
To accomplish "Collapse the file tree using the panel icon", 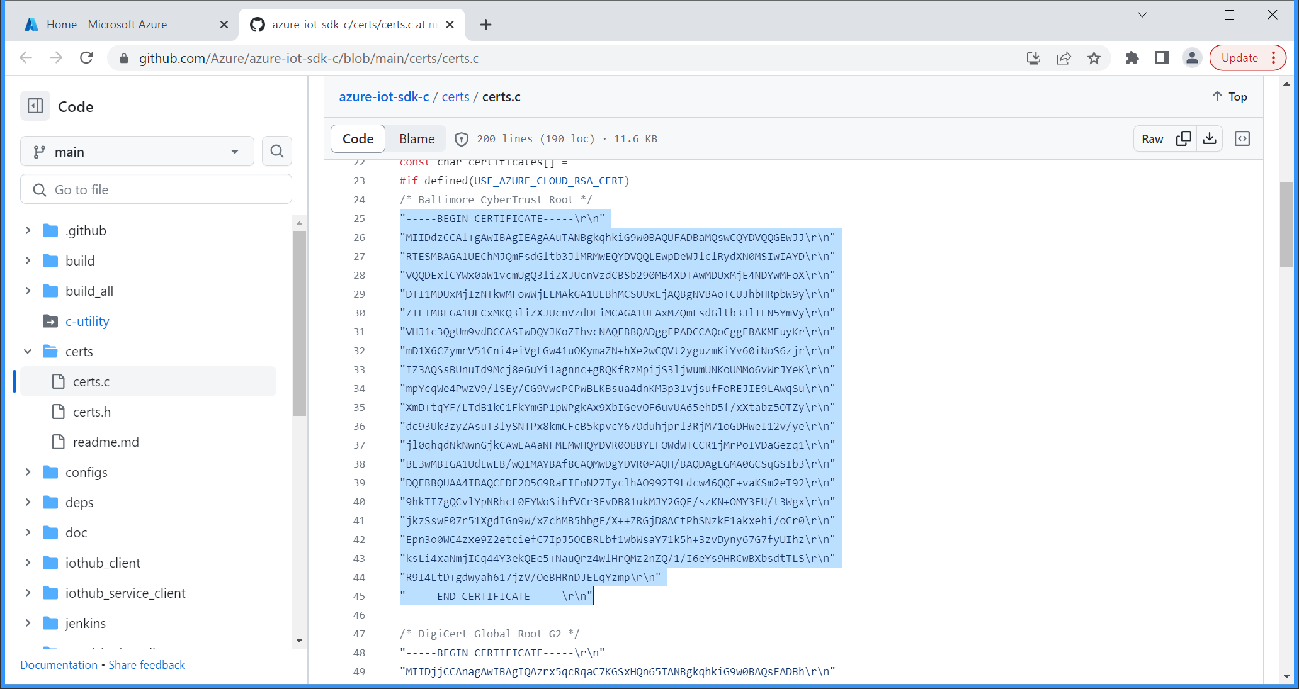I will pos(35,106).
